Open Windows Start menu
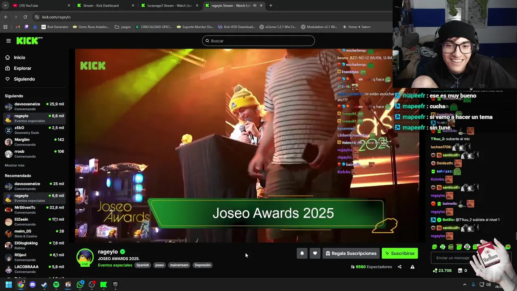The height and width of the screenshot is (291, 517). pos(8,285)
